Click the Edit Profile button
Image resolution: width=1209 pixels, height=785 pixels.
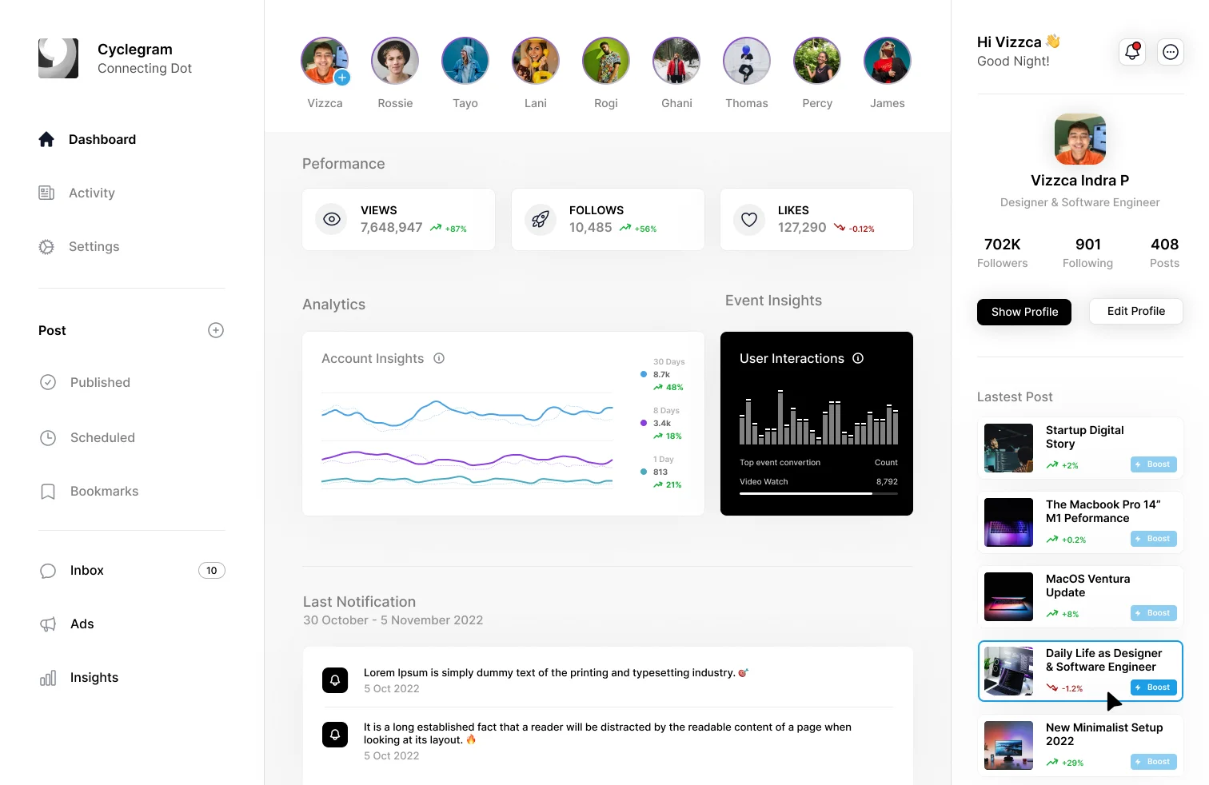[x=1135, y=311]
